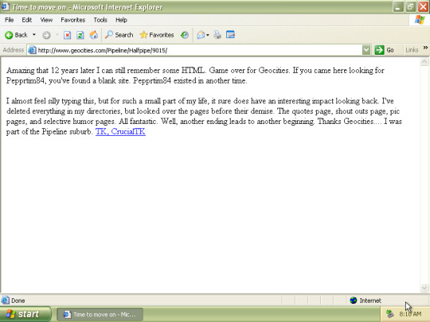Click the Stop loading icon
The width and height of the screenshot is (430, 322).
pyautogui.click(x=67, y=35)
